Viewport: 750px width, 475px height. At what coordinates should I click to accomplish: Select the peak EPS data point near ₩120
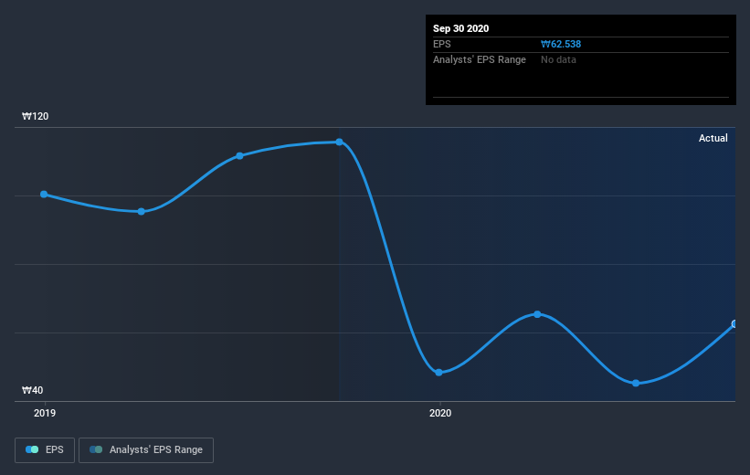point(339,142)
